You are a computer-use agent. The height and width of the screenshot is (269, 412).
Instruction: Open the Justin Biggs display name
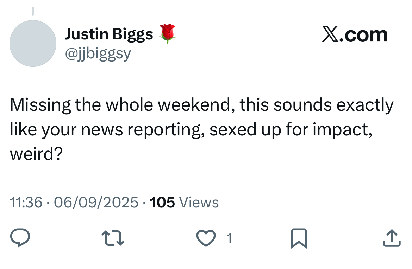click(x=109, y=34)
